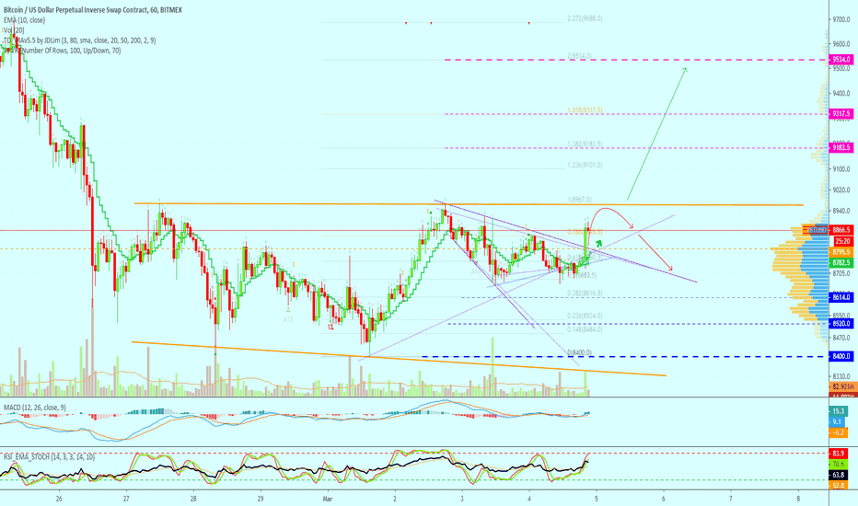Click the 8330.0 price axis tick

(841, 376)
